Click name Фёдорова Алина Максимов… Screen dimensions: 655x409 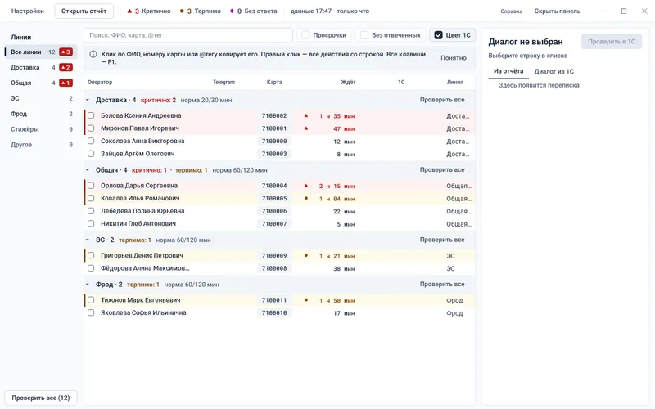point(145,268)
